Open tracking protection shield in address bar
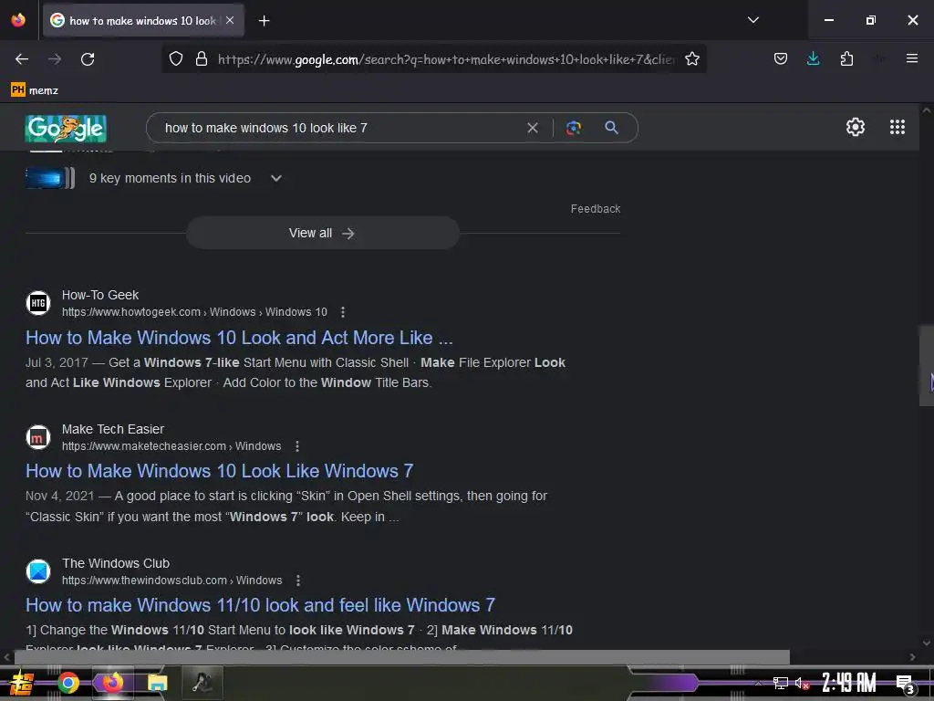 tap(176, 58)
